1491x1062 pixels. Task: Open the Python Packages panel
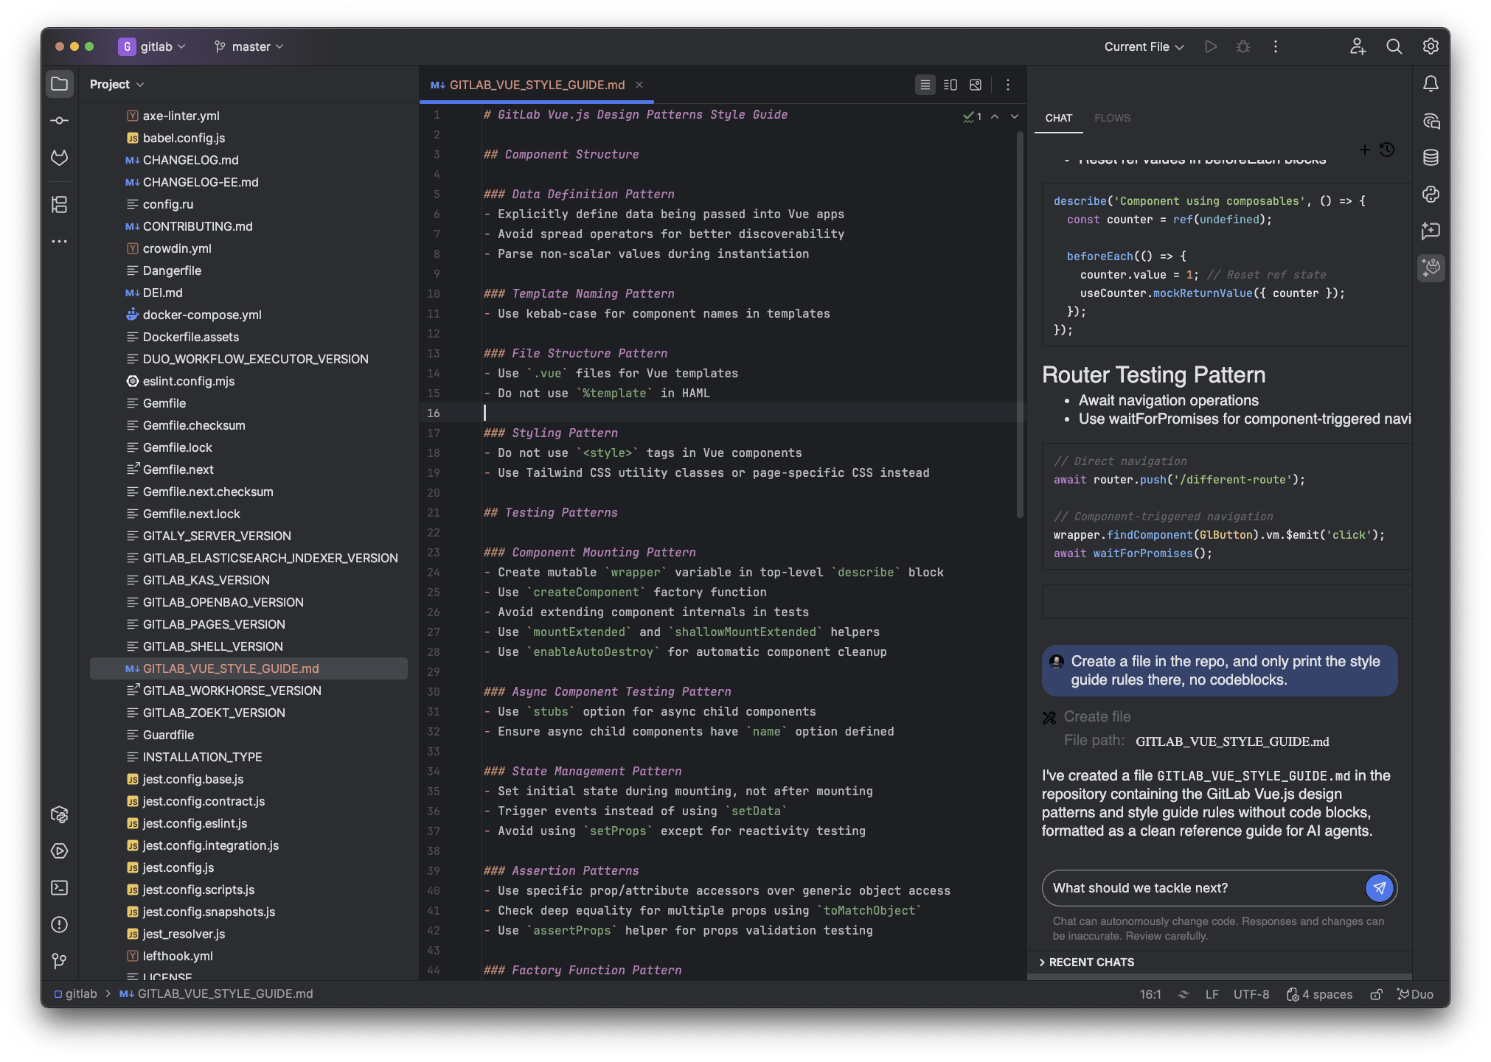coord(60,814)
